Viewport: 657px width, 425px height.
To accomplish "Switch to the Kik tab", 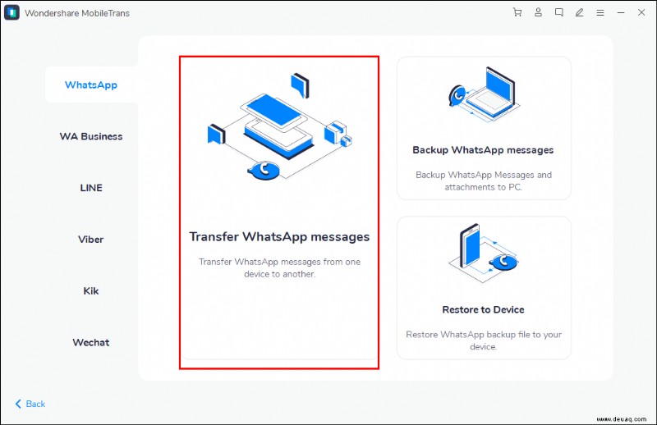I will (x=91, y=291).
